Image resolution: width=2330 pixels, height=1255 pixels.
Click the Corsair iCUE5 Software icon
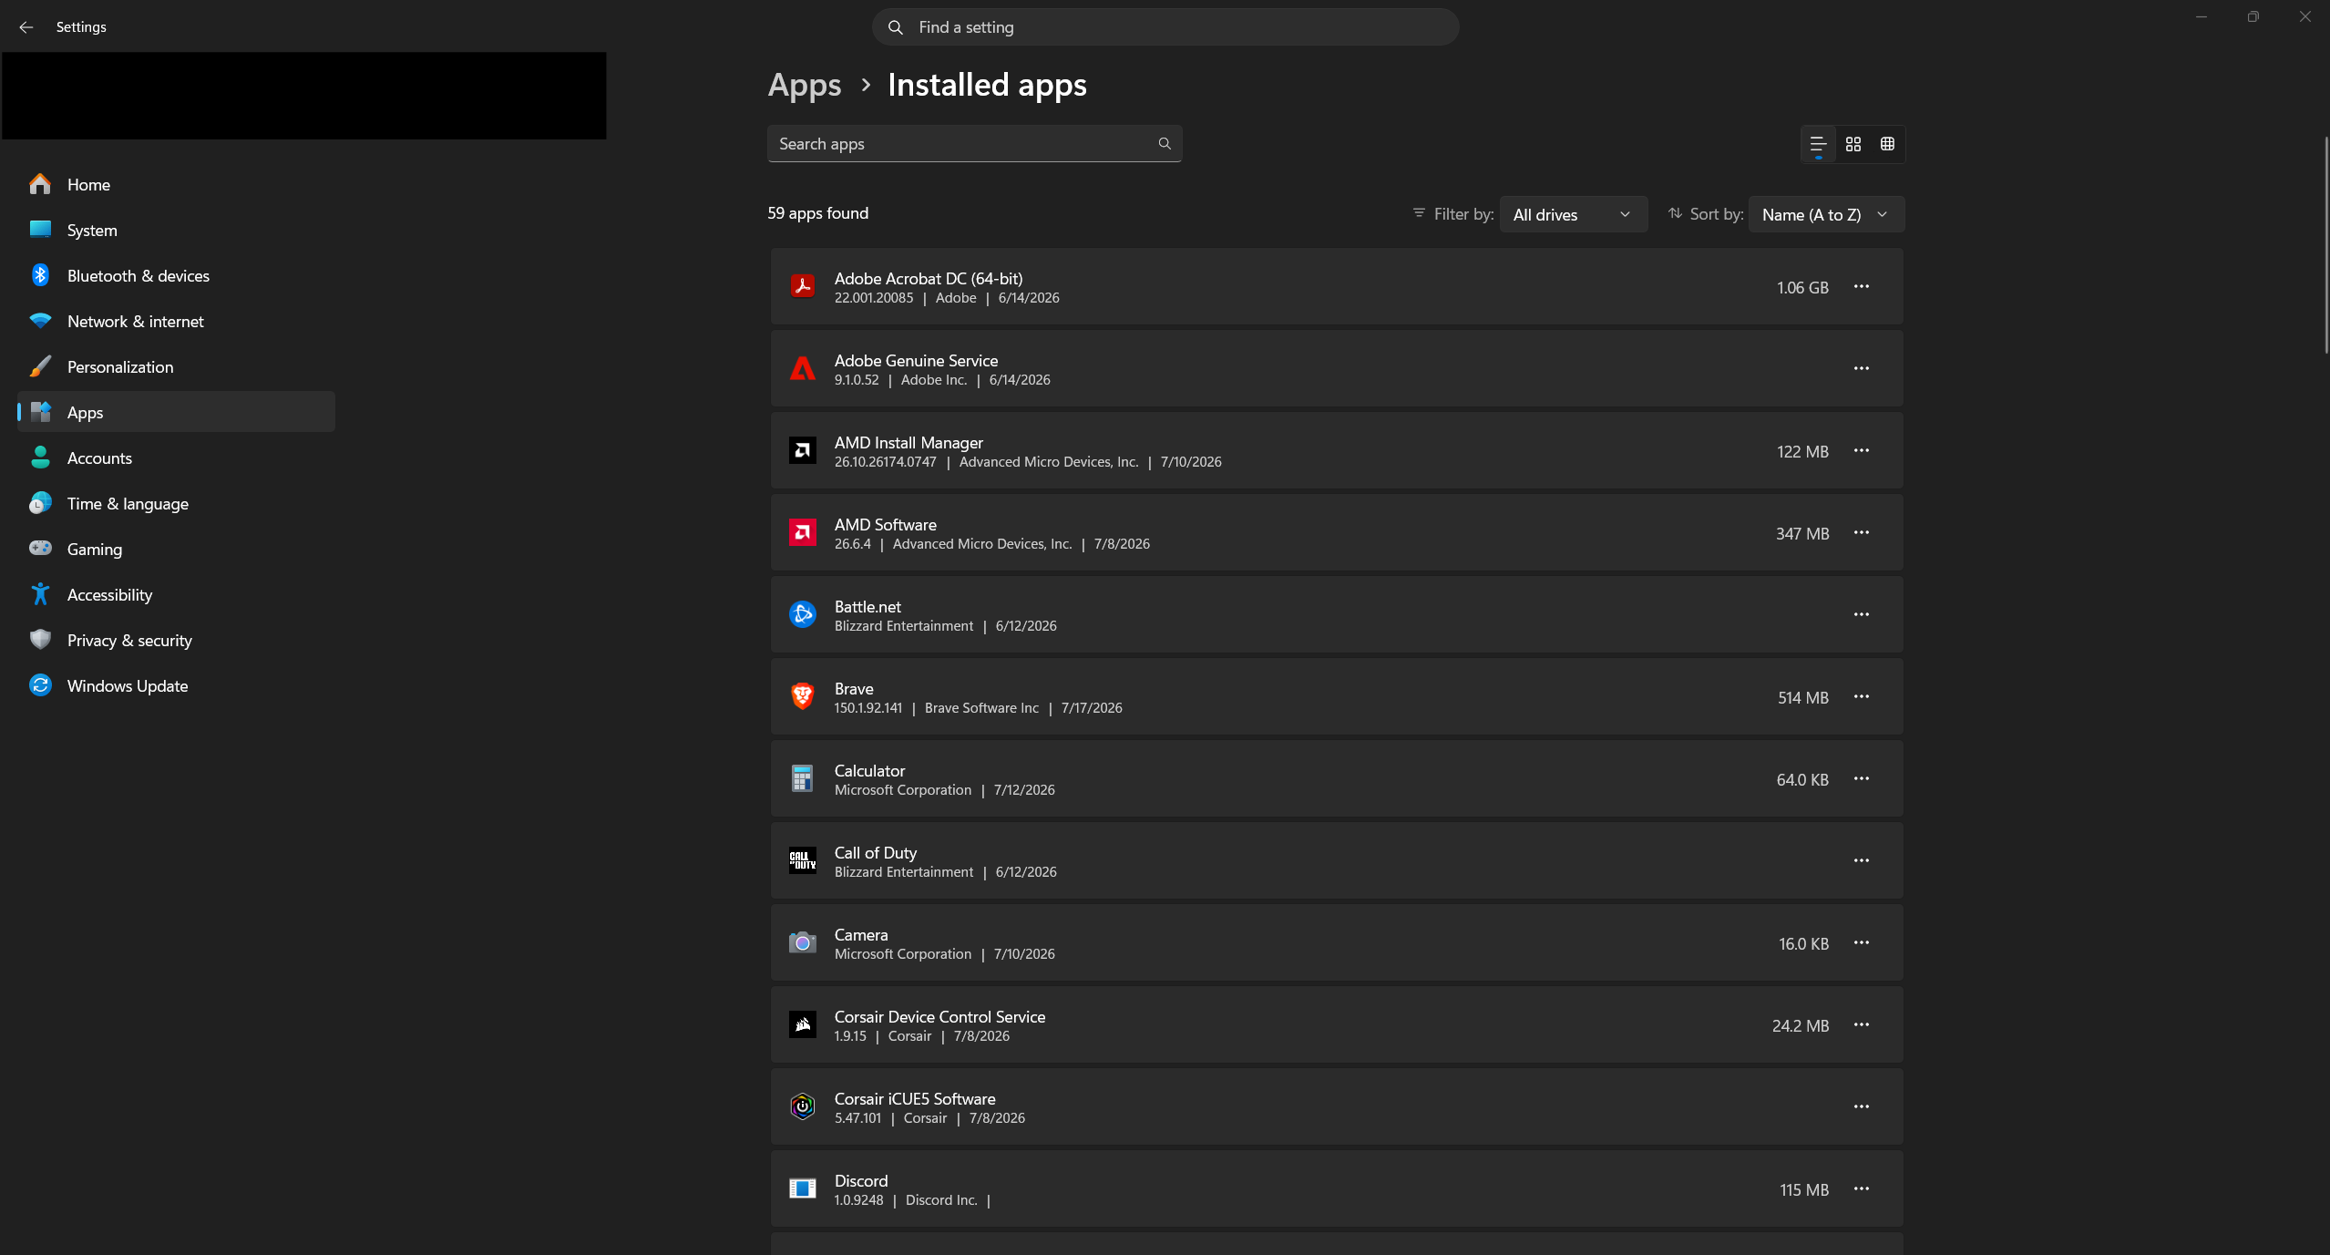pyautogui.click(x=802, y=1106)
